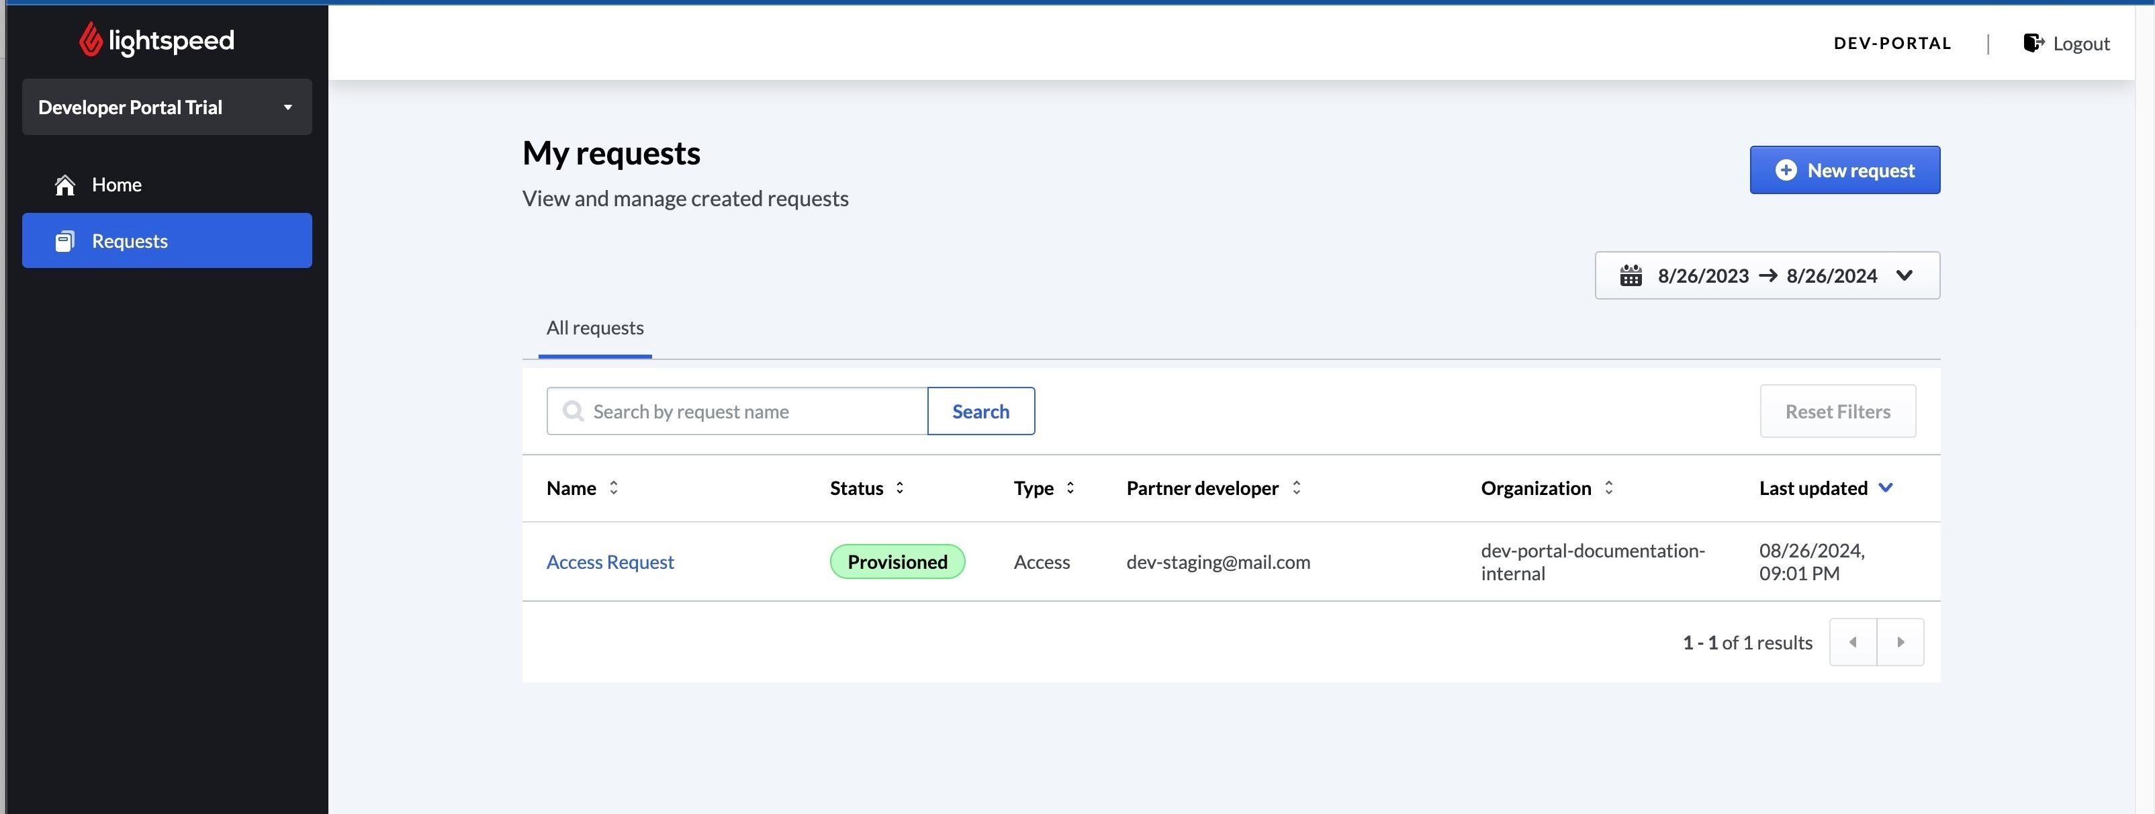This screenshot has width=2155, height=814.
Task: Click the magnifier icon in search box
Action: tap(573, 411)
